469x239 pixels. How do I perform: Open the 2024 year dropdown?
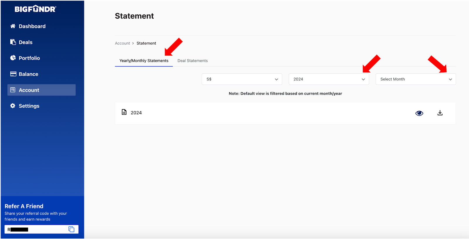pyautogui.click(x=329, y=79)
